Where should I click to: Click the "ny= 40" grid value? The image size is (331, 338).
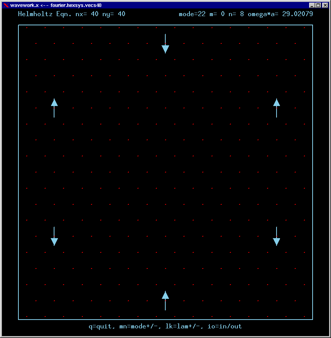coord(114,14)
